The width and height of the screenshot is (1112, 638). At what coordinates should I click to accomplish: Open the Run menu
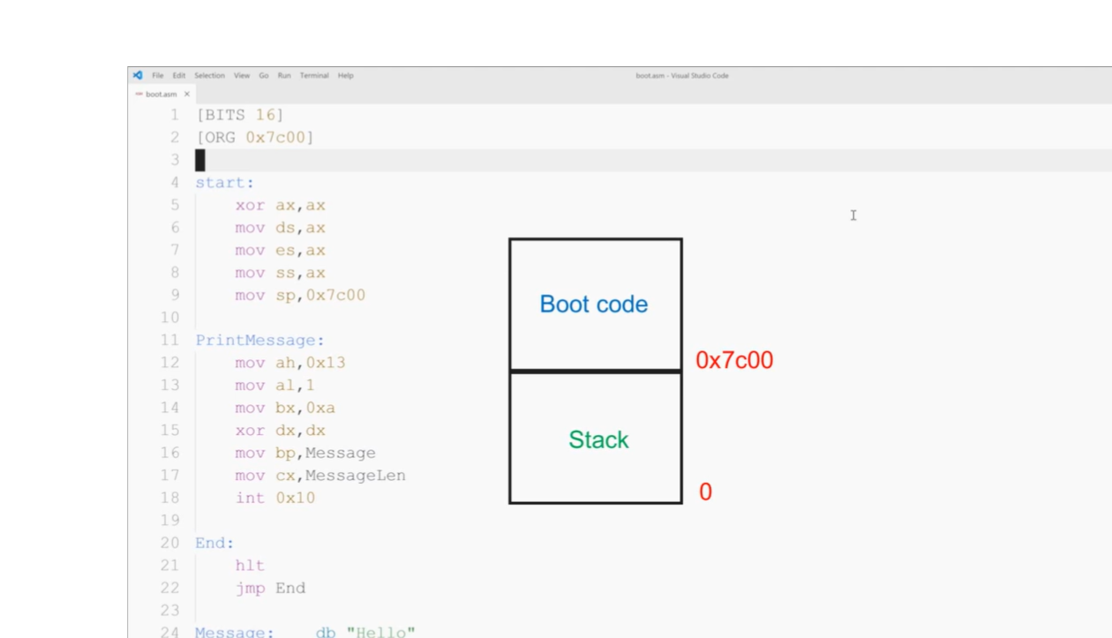pyautogui.click(x=284, y=76)
